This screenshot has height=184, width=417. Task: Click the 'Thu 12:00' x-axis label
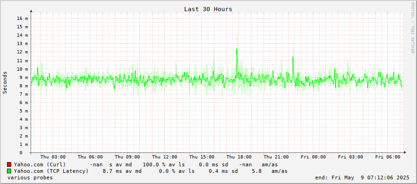click(x=165, y=157)
